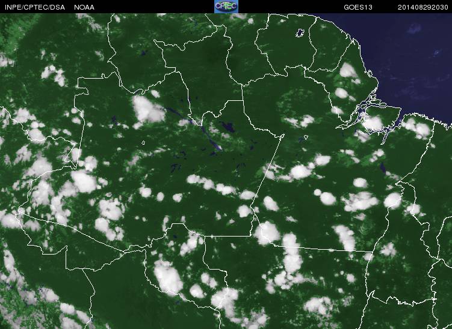Click the INPE/CPTEC/DSA header text
452x329 pixels.
tap(35, 7)
